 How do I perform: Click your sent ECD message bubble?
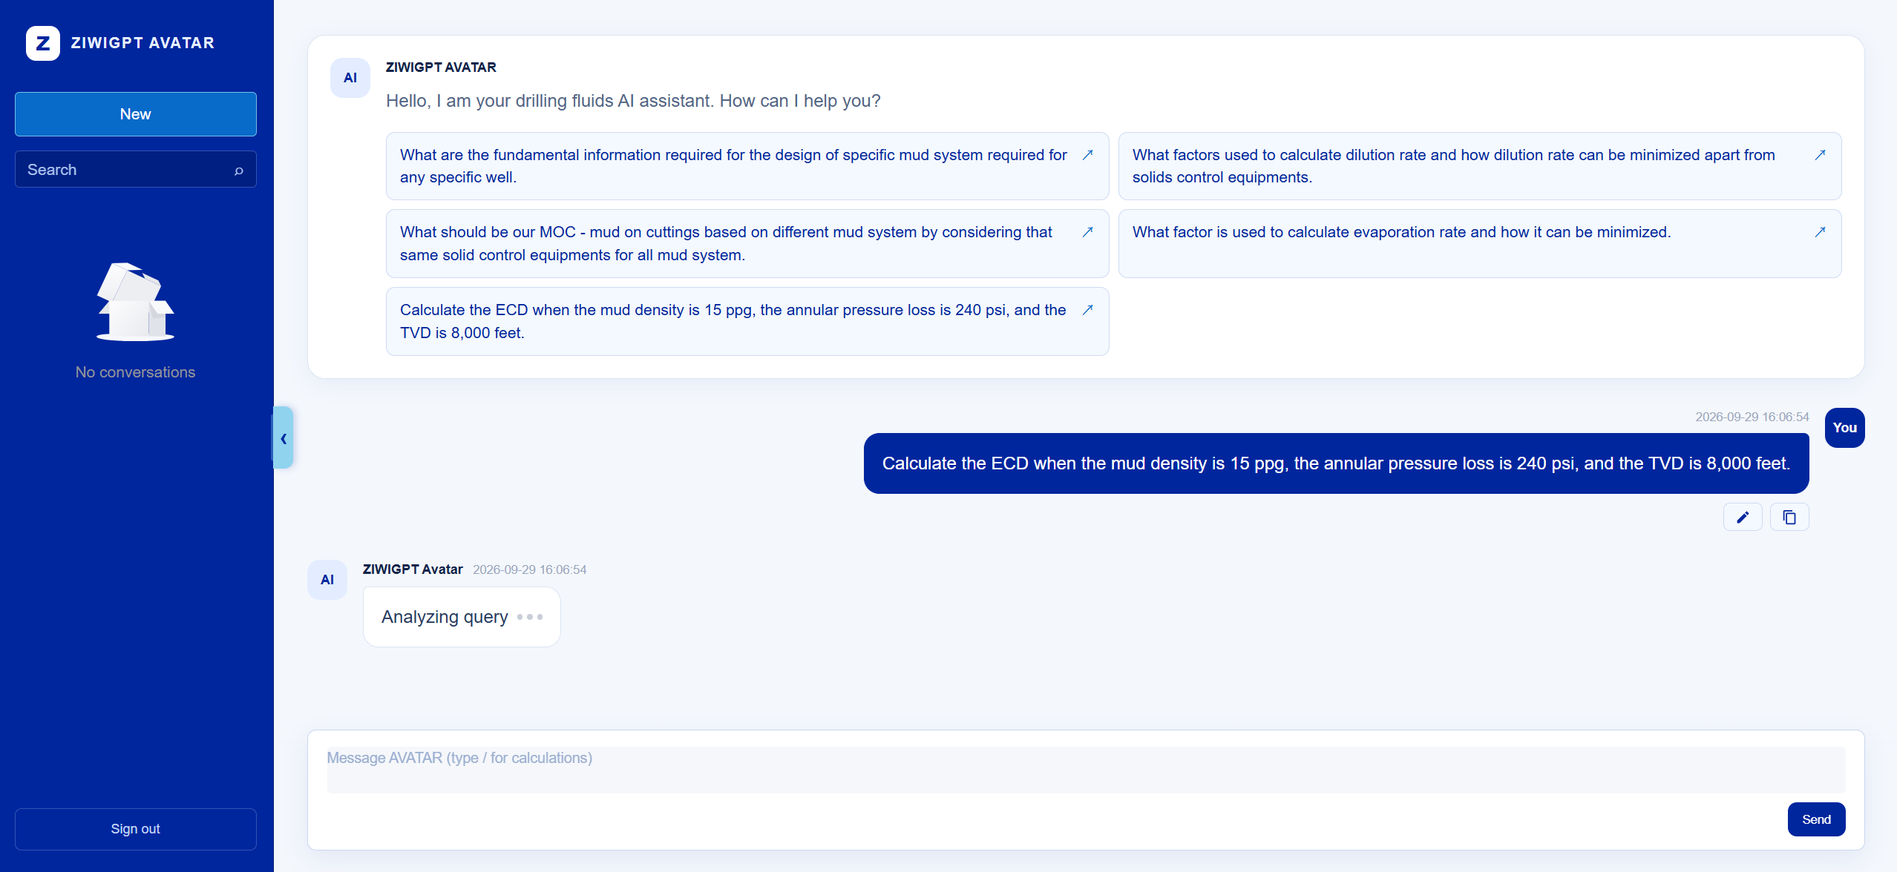tap(1336, 463)
